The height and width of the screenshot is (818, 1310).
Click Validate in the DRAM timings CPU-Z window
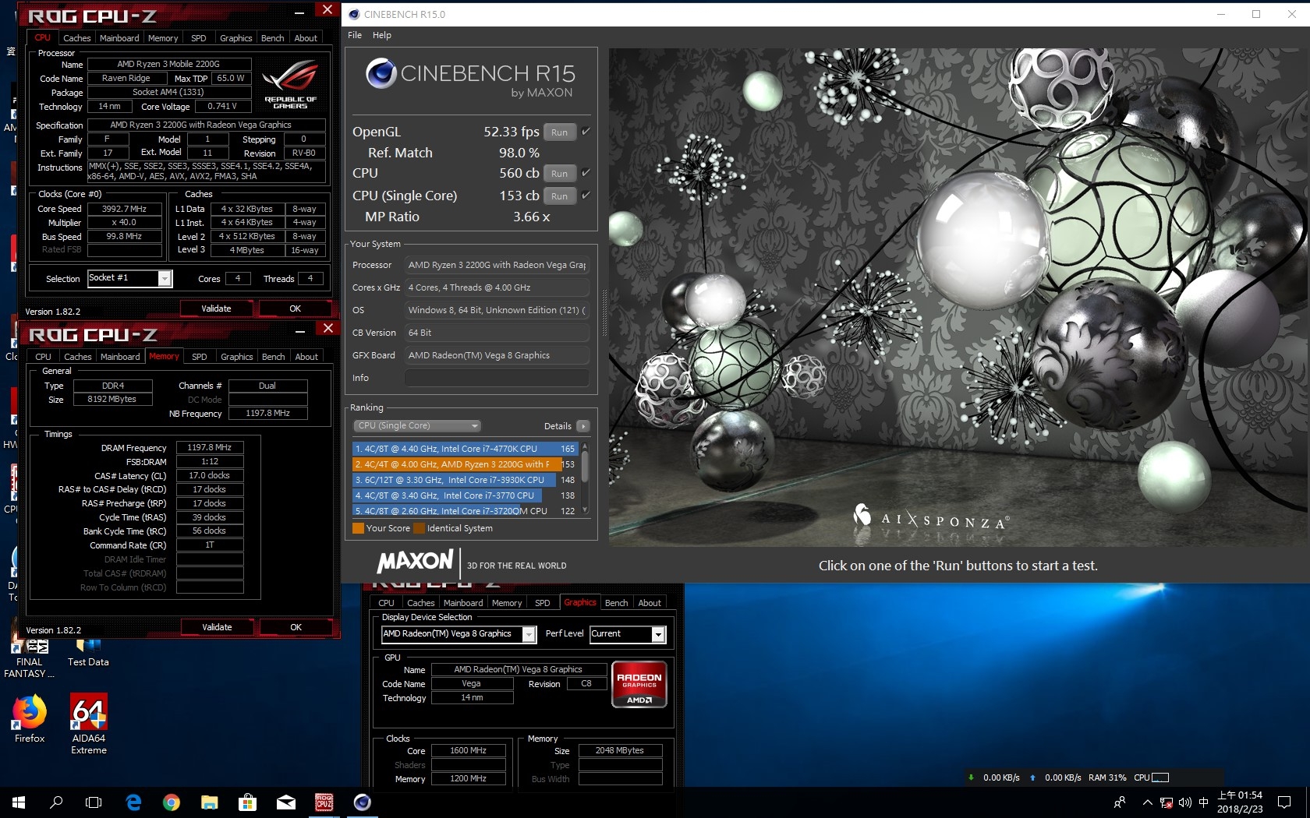(x=217, y=627)
